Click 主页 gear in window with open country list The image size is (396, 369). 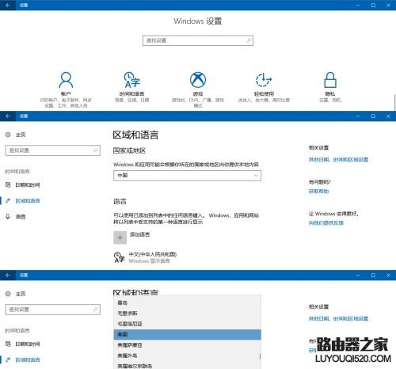point(8,294)
